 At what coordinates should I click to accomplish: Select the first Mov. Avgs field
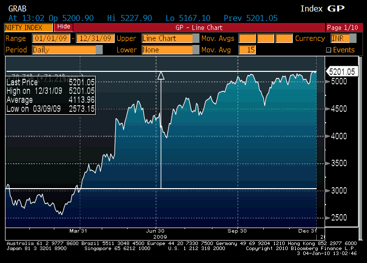tap(247, 38)
